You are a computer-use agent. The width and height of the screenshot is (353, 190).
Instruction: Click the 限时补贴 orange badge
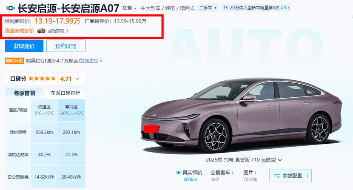14,61
